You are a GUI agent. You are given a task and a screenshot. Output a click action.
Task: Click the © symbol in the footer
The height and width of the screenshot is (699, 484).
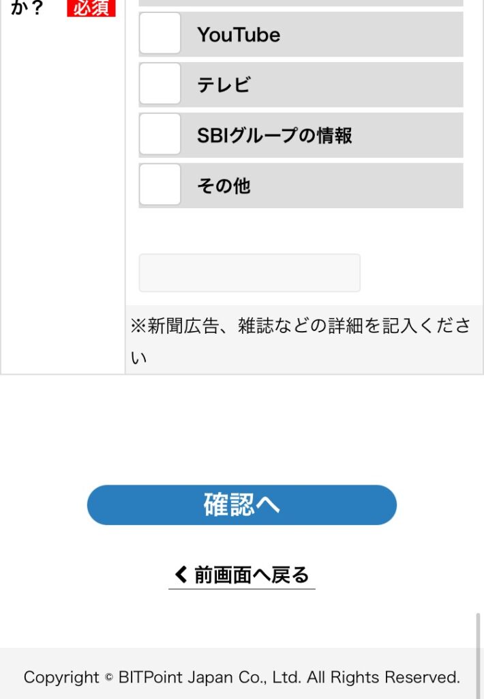pos(109,678)
